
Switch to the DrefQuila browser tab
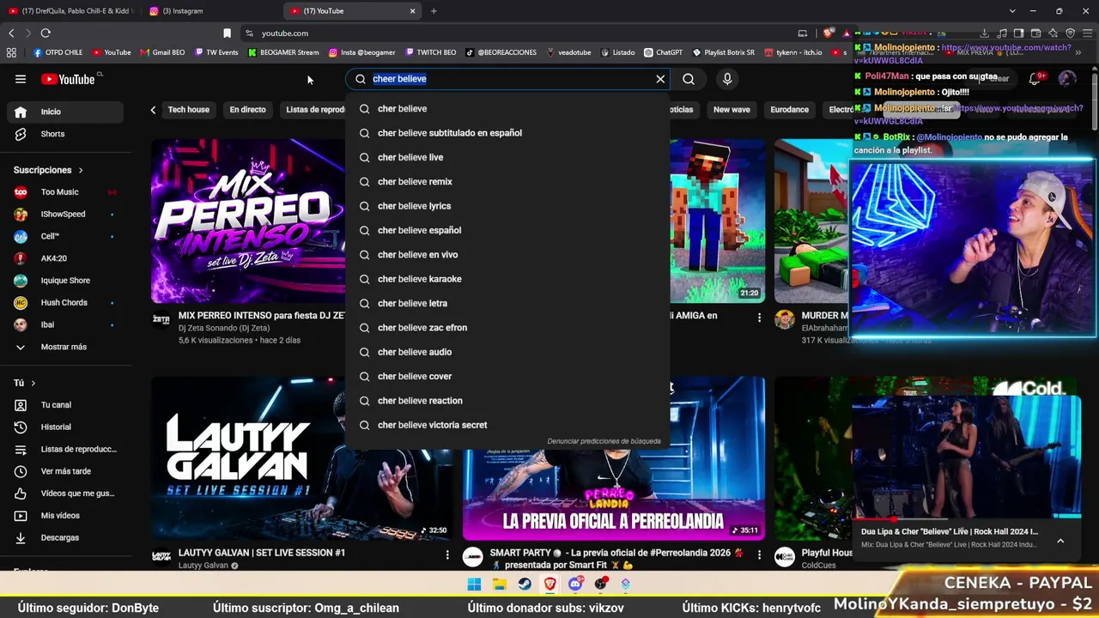click(x=71, y=11)
